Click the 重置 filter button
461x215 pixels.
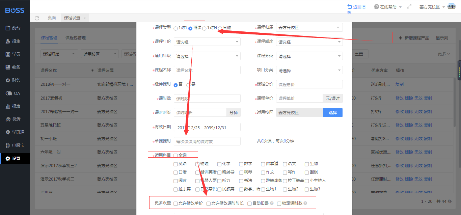click(359, 54)
